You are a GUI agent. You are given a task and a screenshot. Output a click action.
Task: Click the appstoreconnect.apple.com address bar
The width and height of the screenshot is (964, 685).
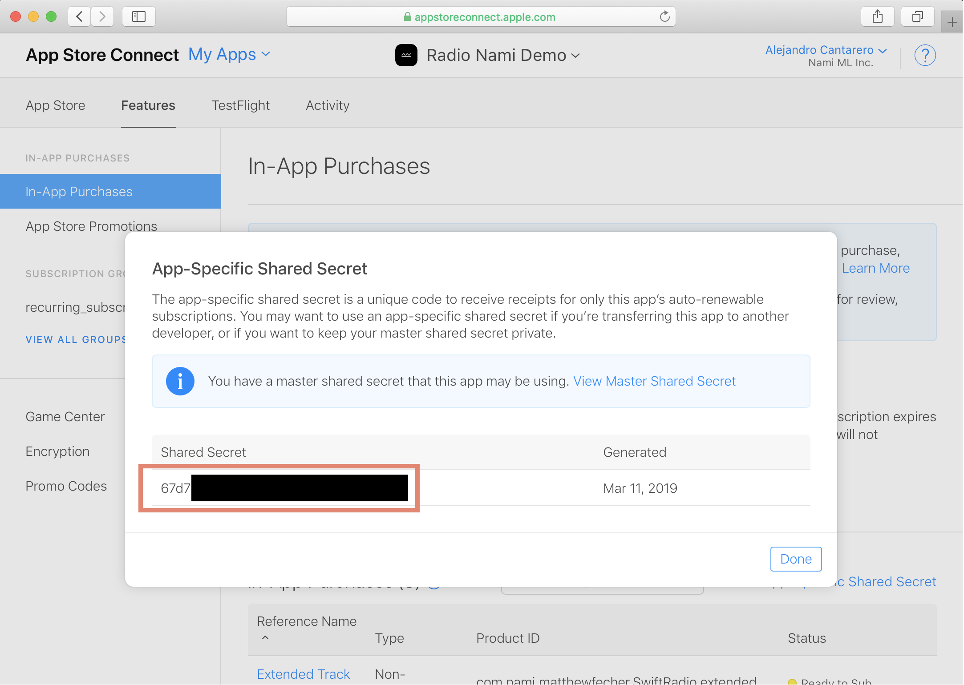coord(481,17)
